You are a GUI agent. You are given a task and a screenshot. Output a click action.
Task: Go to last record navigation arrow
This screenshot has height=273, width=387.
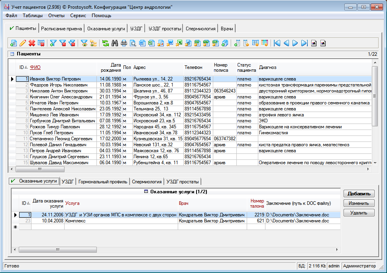click(304, 43)
